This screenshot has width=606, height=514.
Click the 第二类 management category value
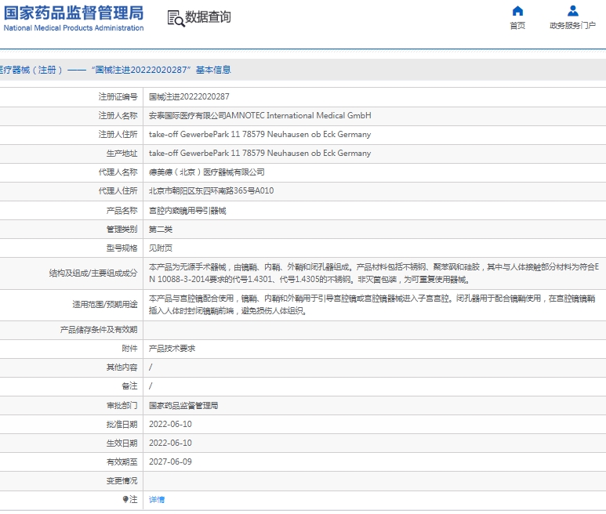pos(161,230)
